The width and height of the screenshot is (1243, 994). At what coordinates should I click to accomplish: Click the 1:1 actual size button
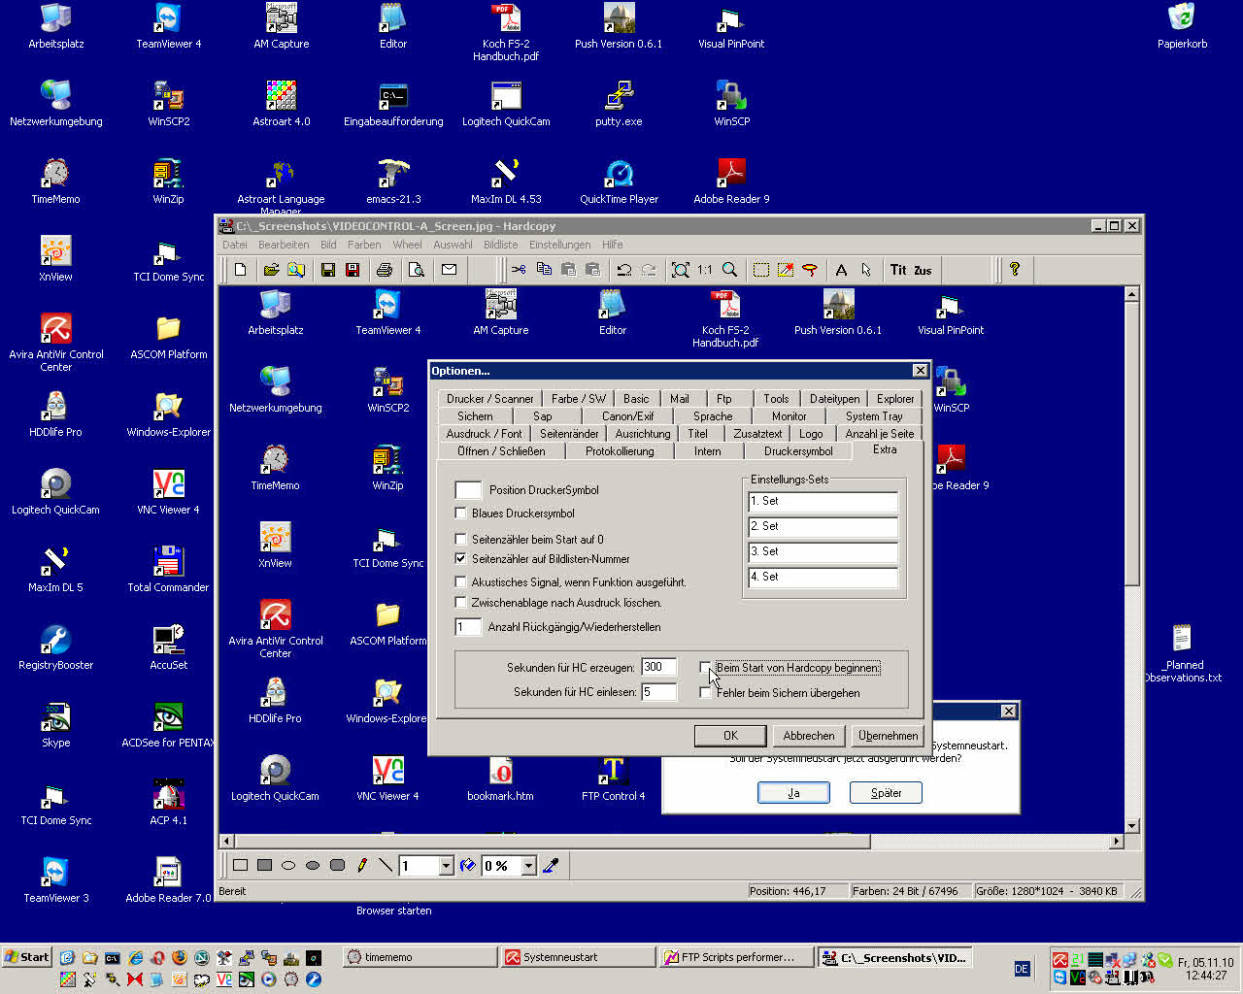(x=705, y=270)
